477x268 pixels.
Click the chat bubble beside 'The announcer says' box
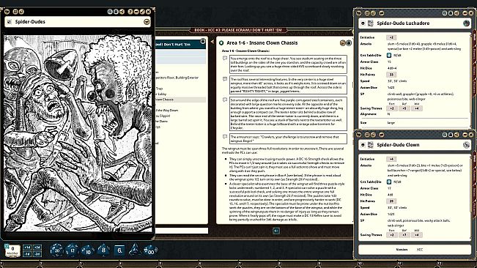click(225, 137)
